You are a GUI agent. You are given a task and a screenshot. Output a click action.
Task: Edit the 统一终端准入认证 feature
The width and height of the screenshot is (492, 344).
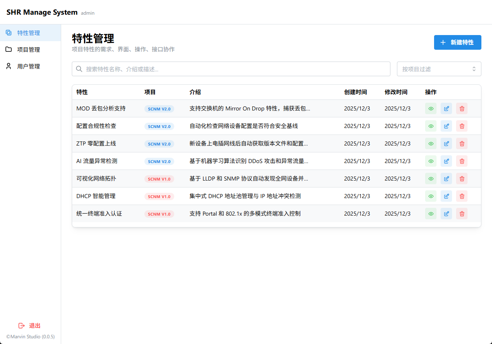point(446,214)
